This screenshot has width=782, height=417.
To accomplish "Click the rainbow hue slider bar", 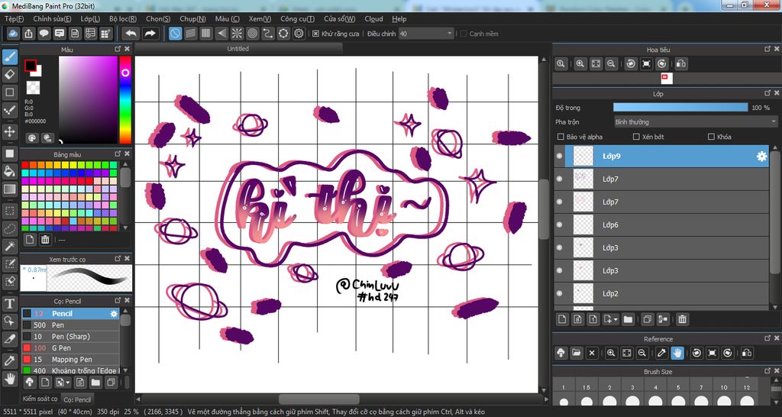I will click(x=125, y=100).
